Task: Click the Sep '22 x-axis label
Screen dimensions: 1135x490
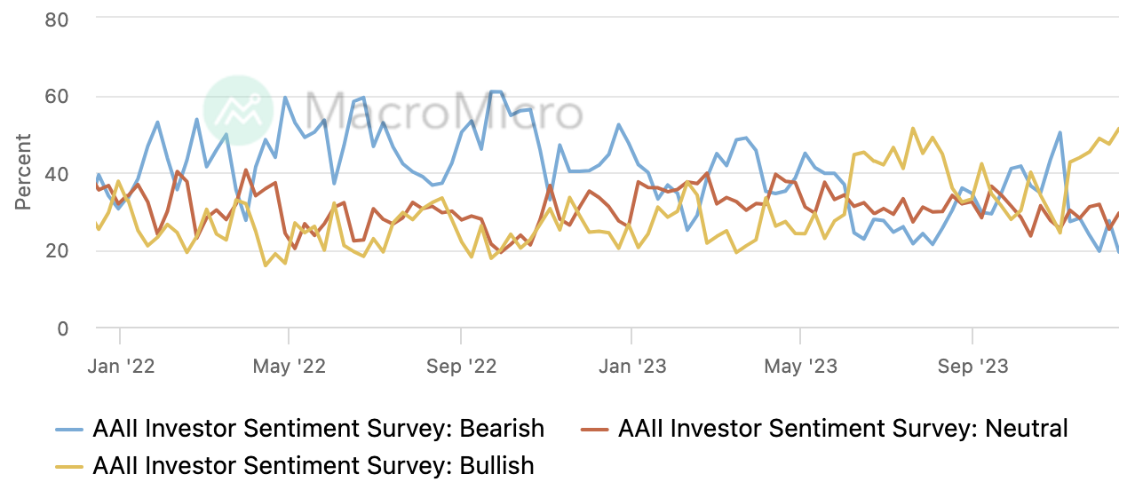Action: pyautogui.click(x=461, y=366)
